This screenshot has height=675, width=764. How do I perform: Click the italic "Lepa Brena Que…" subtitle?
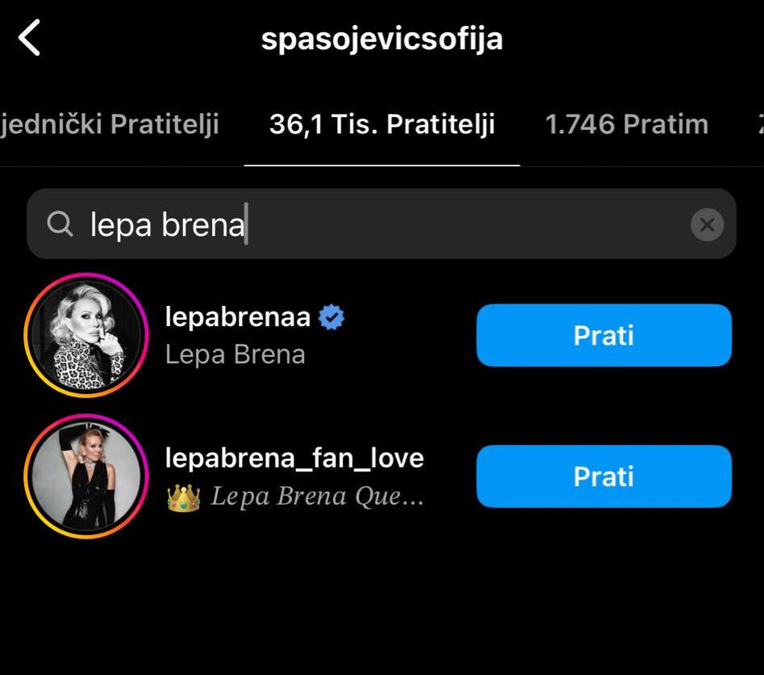[x=317, y=497]
